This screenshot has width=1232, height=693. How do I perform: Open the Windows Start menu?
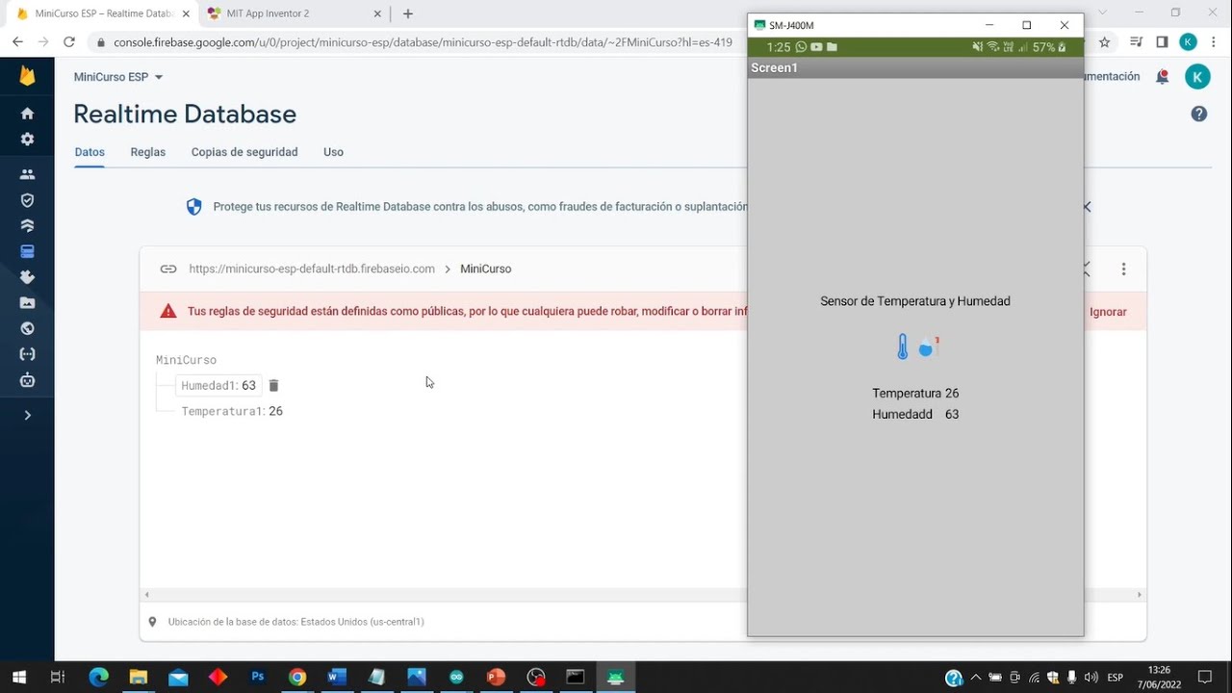[18, 678]
